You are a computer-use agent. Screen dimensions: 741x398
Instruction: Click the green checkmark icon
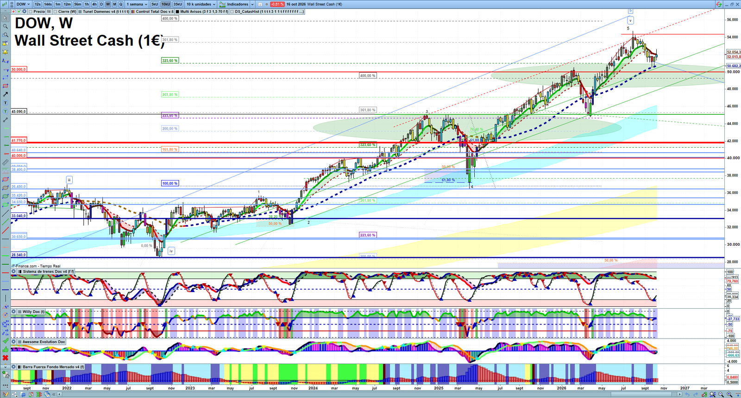[x=5, y=341]
